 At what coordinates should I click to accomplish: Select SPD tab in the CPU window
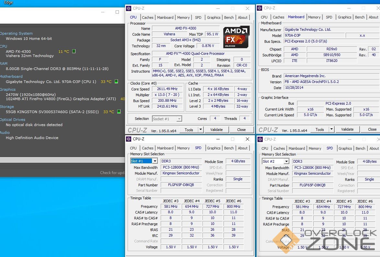[198, 18]
